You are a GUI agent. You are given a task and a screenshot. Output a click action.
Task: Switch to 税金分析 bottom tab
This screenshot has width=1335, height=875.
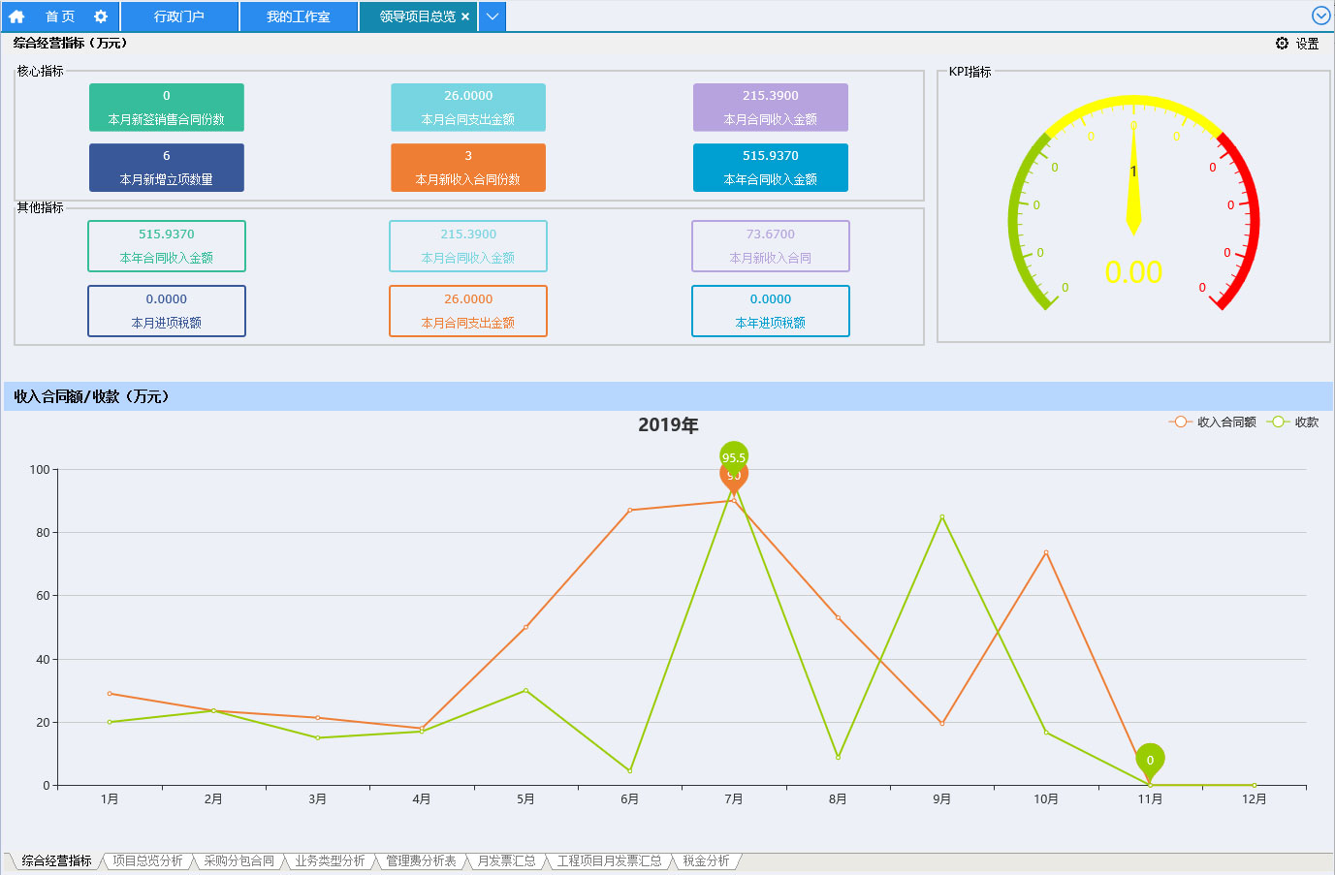tap(706, 860)
